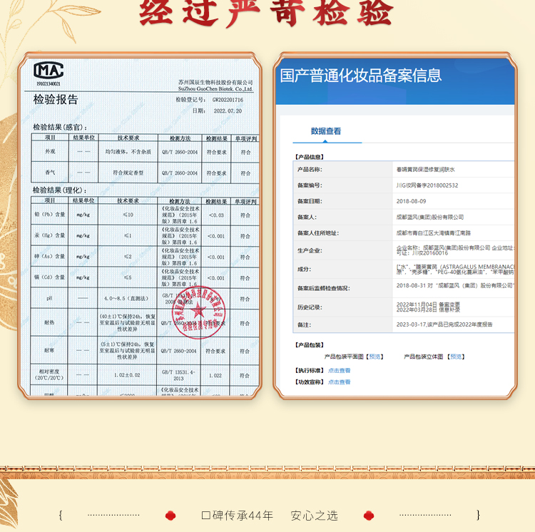Click the 历史记录 row label

[x=310, y=307]
